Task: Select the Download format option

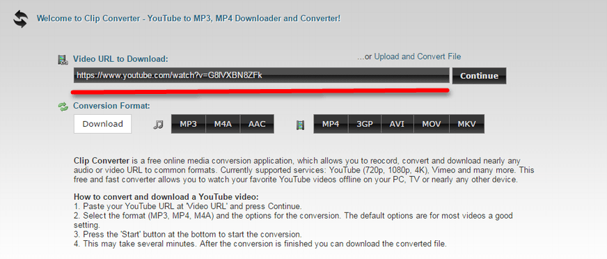Action: point(102,124)
